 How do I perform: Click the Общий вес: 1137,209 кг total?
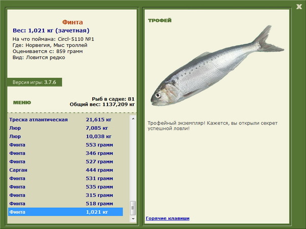[x=103, y=104]
